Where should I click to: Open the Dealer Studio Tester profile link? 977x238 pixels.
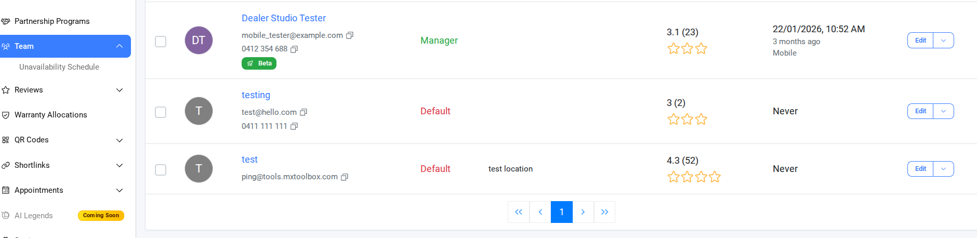[x=284, y=18]
